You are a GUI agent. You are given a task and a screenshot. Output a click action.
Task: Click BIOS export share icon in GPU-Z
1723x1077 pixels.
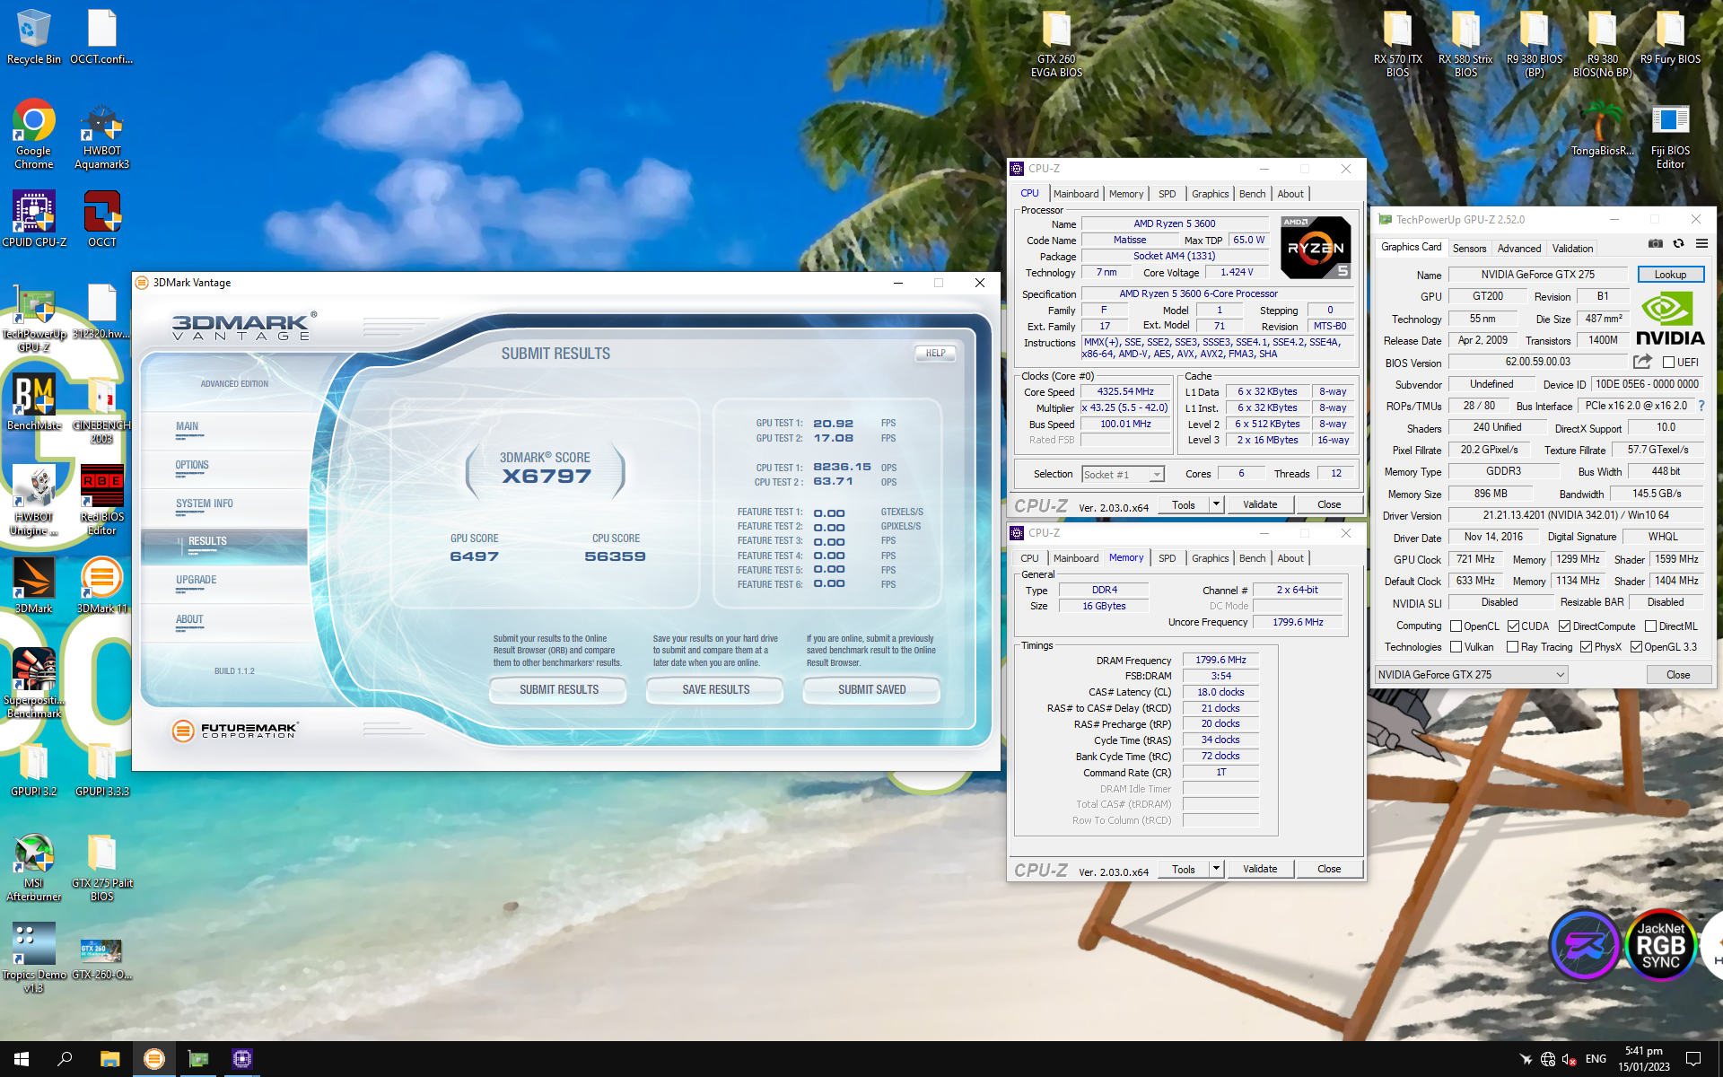tap(1642, 362)
